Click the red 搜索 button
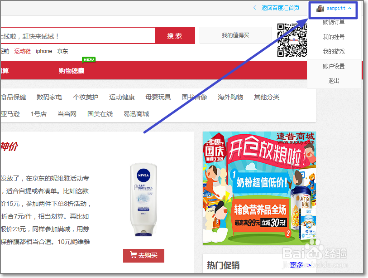Screen dimensions: 368x278 [x=175, y=35]
